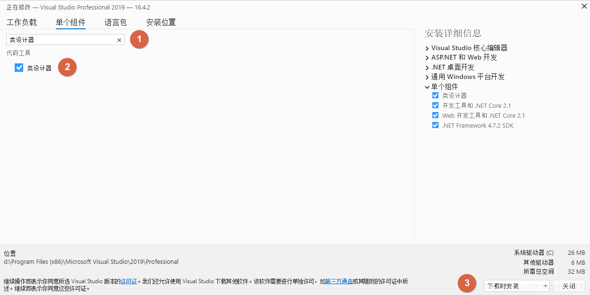Image resolution: width=590 pixels, height=295 pixels.
Task: Toggle Web 开发工具和 .NET Core 2.1 checkbox
Action: 435,115
